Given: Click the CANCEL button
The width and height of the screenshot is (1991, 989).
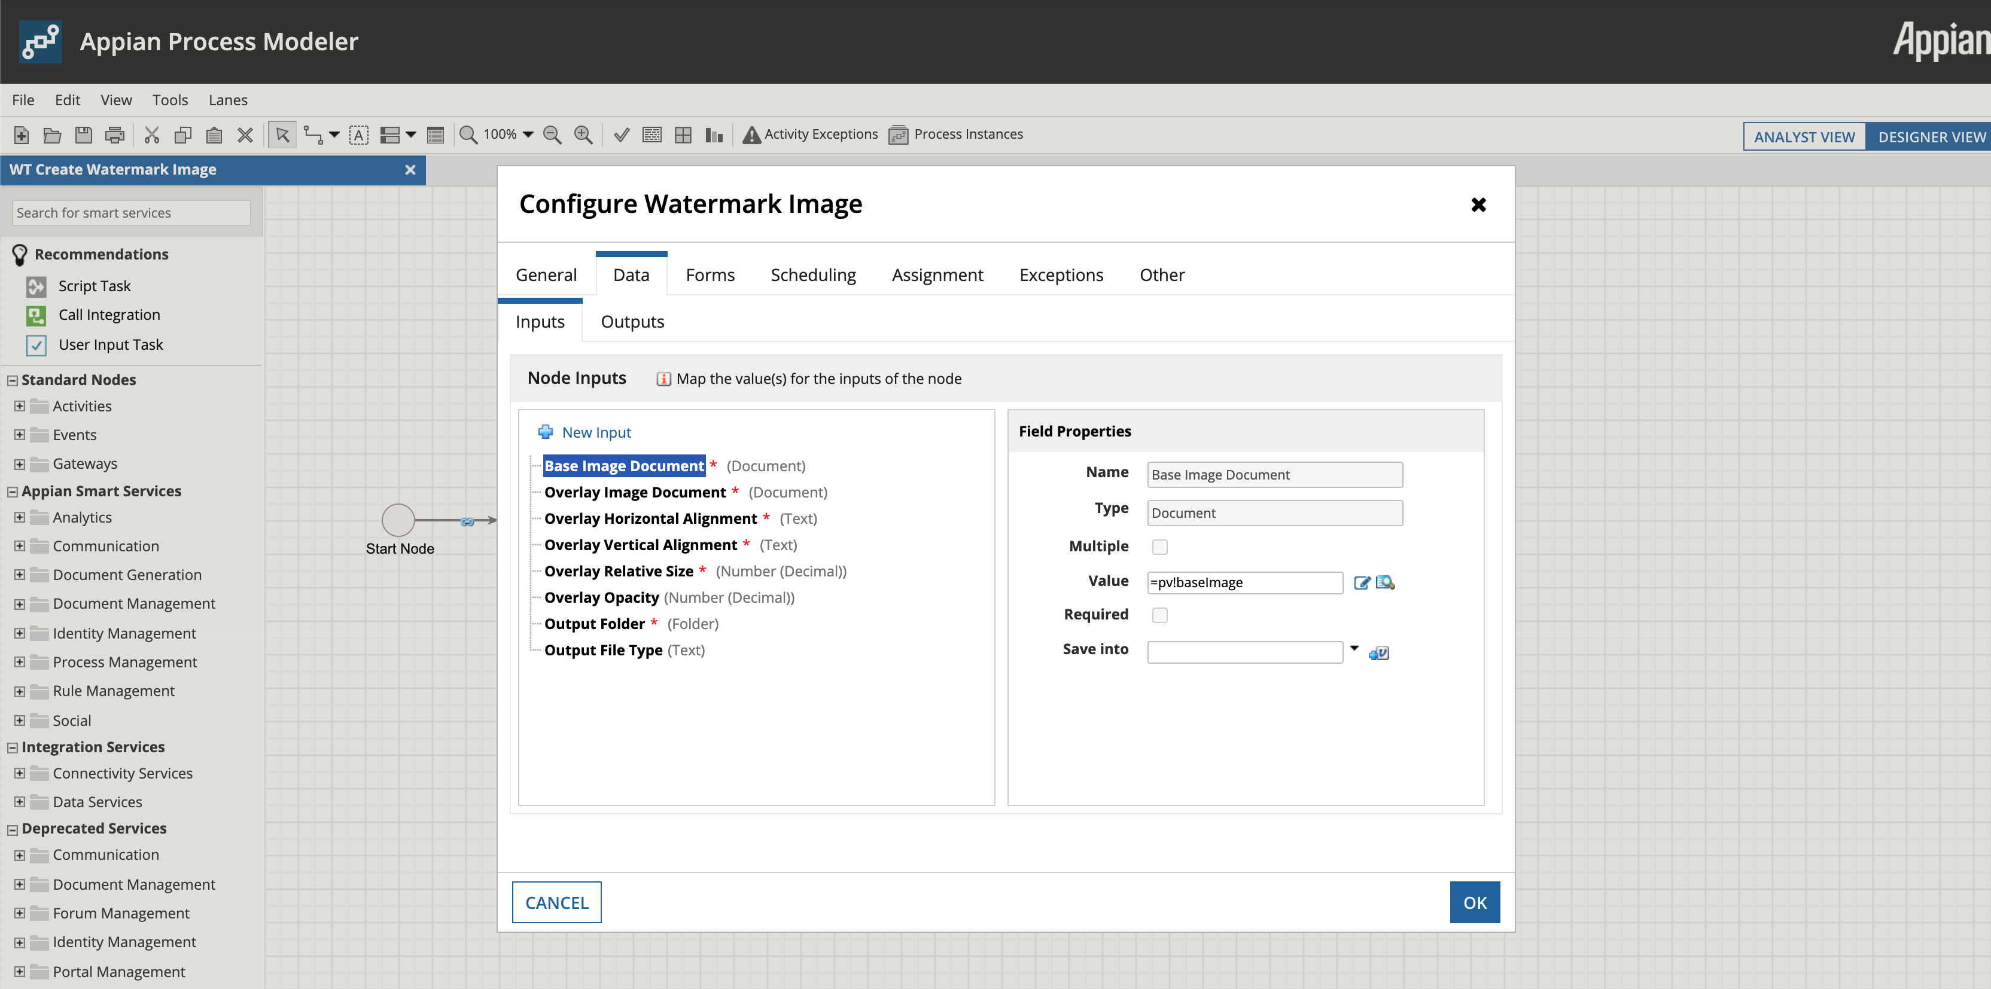Looking at the screenshot, I should 556,902.
